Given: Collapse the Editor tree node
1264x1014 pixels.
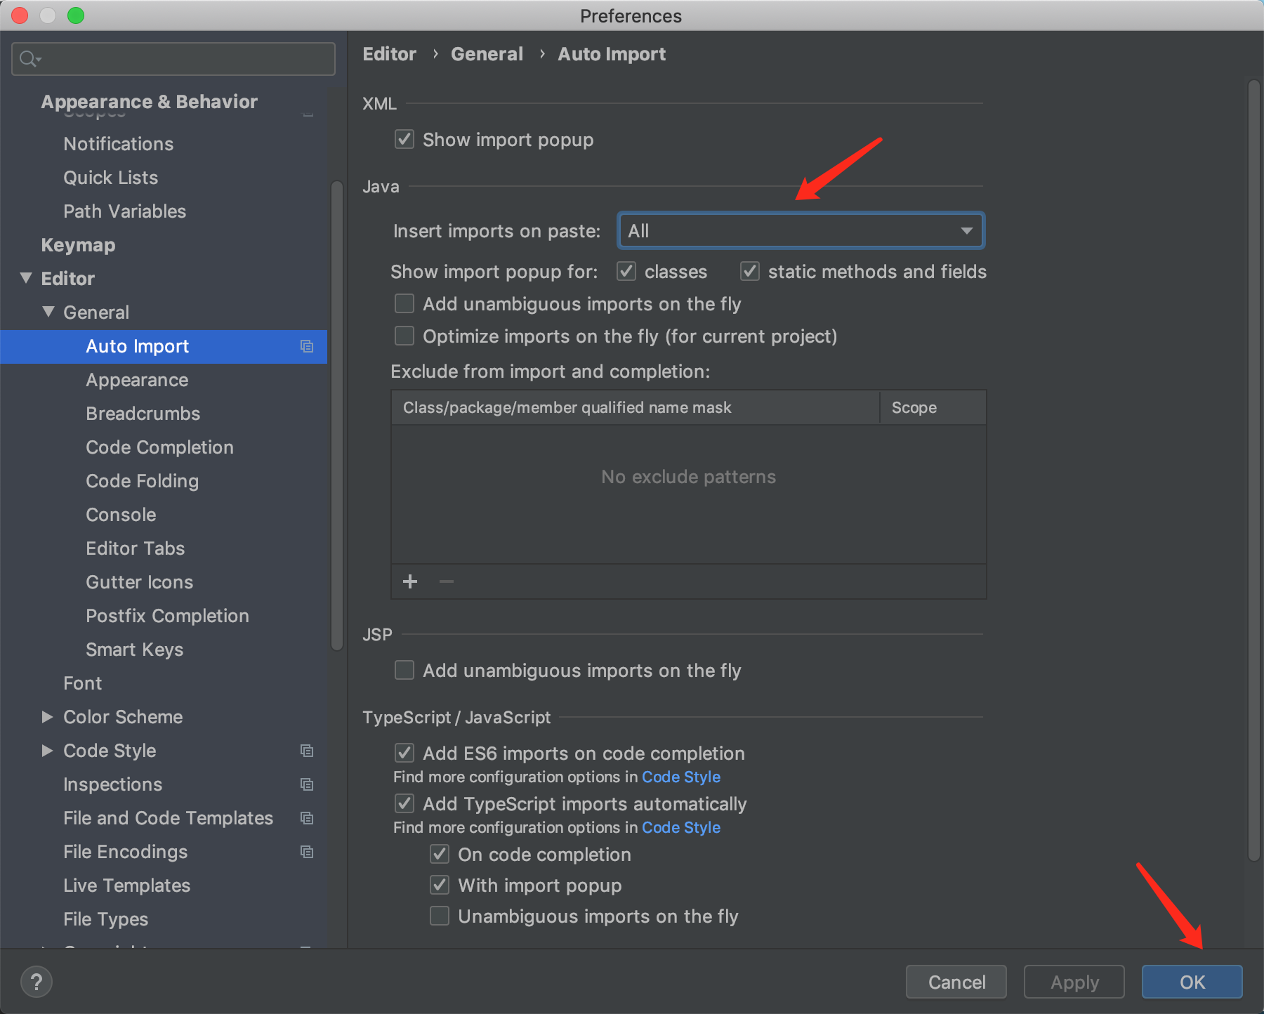Looking at the screenshot, I should pyautogui.click(x=26, y=278).
